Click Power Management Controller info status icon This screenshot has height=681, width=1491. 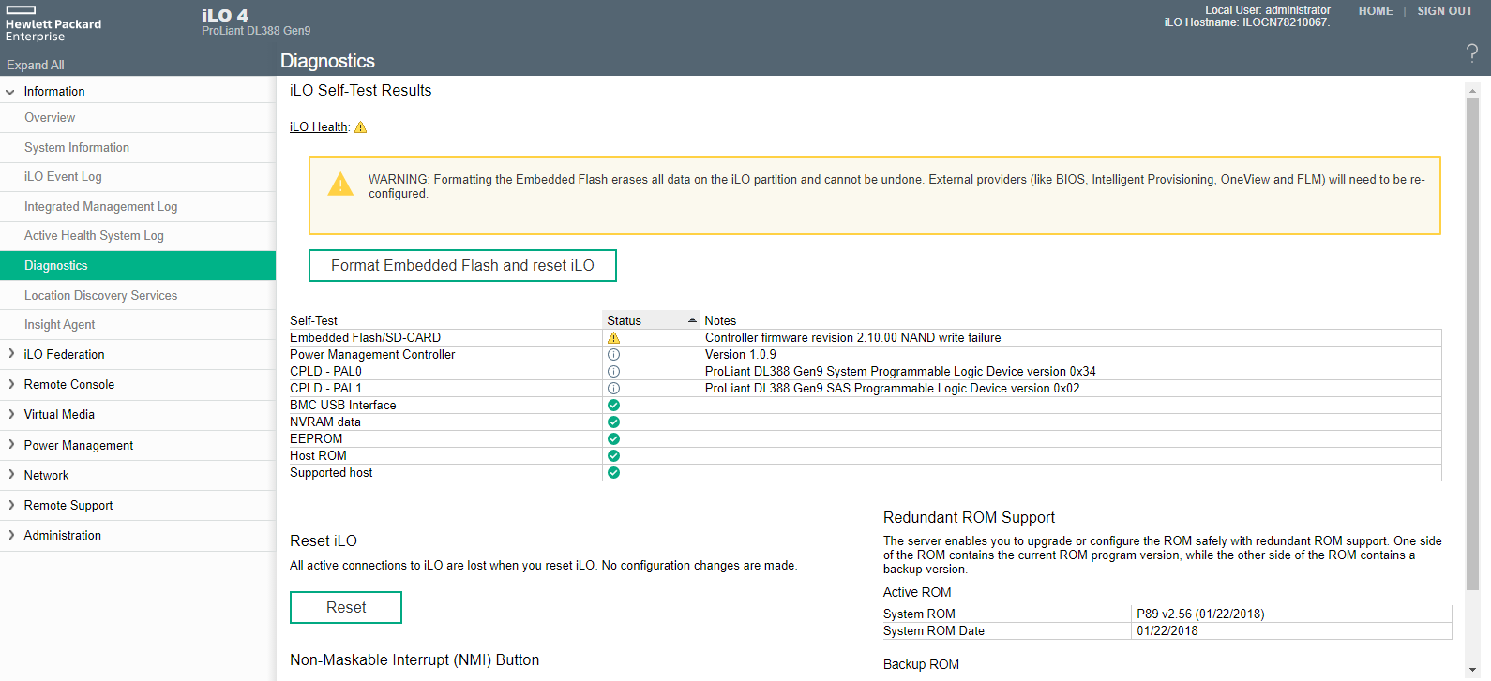[x=613, y=355]
